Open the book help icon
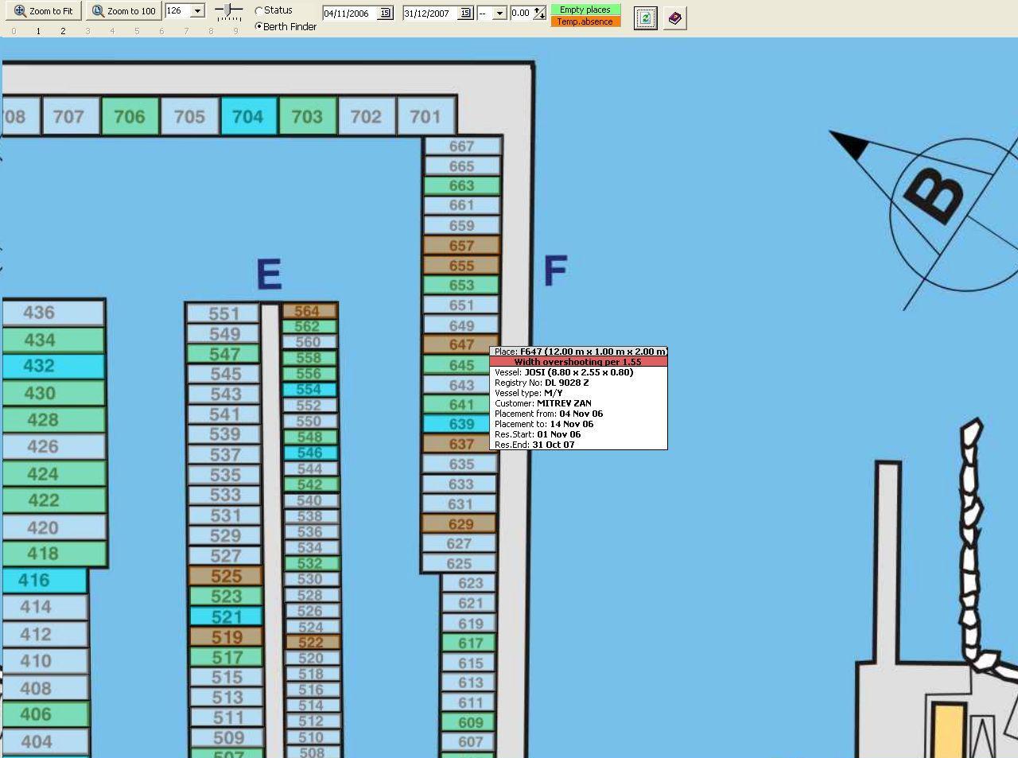This screenshot has width=1018, height=758. tap(674, 17)
